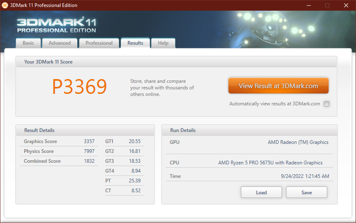356x223 pixels.
Task: Click the PT result 25.39
Action: (x=135, y=181)
